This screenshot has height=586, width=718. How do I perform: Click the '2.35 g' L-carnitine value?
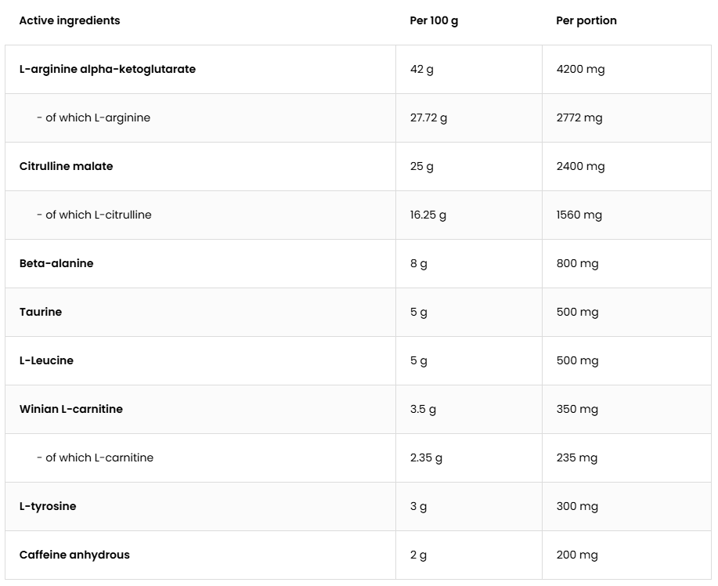click(426, 458)
